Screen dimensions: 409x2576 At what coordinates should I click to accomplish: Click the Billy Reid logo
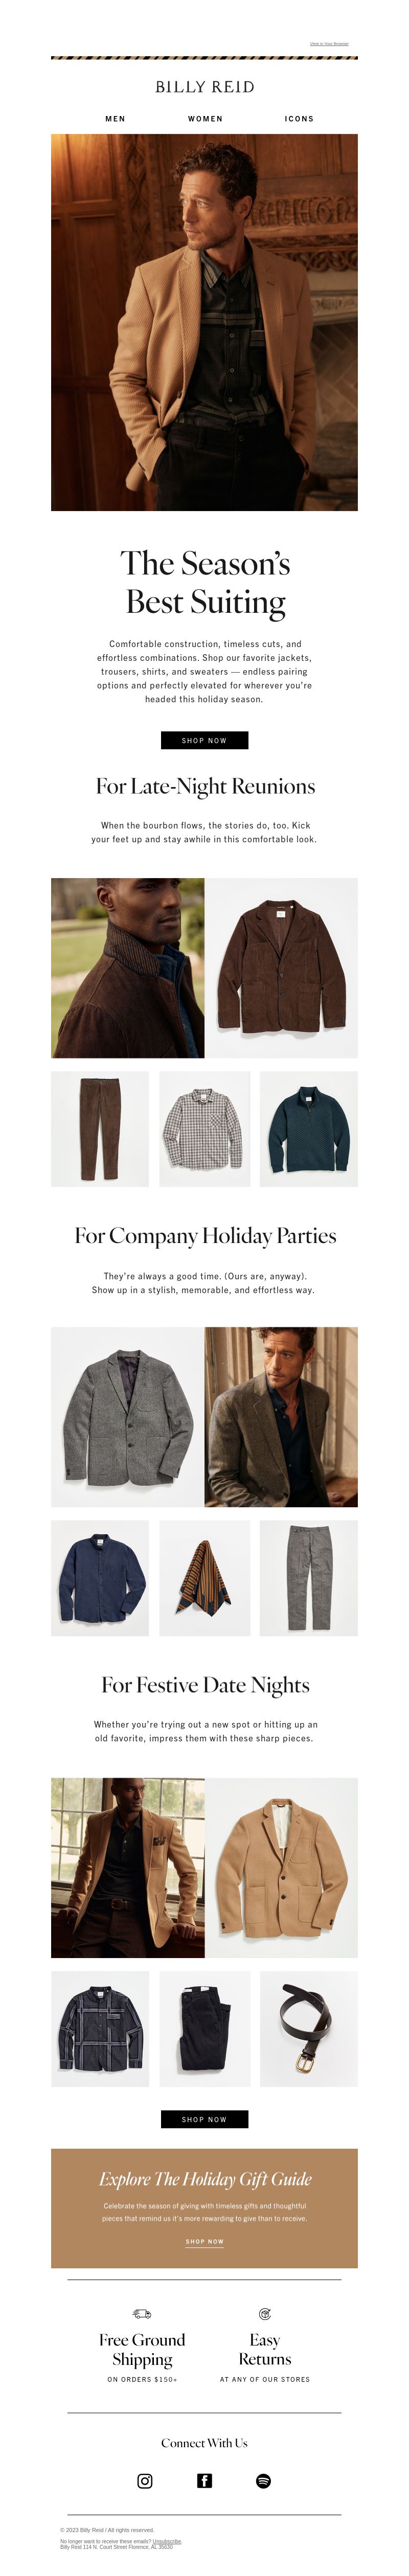(205, 87)
